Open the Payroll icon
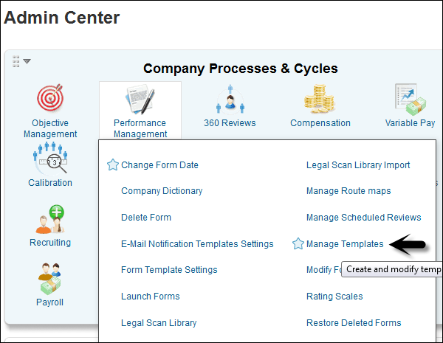 point(50,279)
